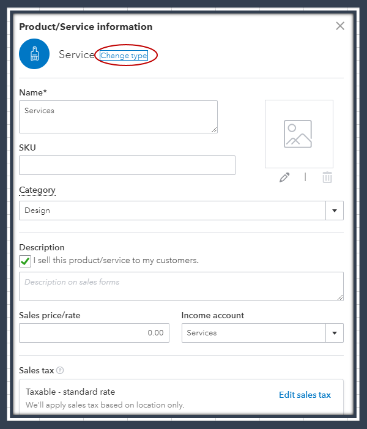This screenshot has width=367, height=429.
Task: Close the Product/Service information panel
Action: click(340, 26)
